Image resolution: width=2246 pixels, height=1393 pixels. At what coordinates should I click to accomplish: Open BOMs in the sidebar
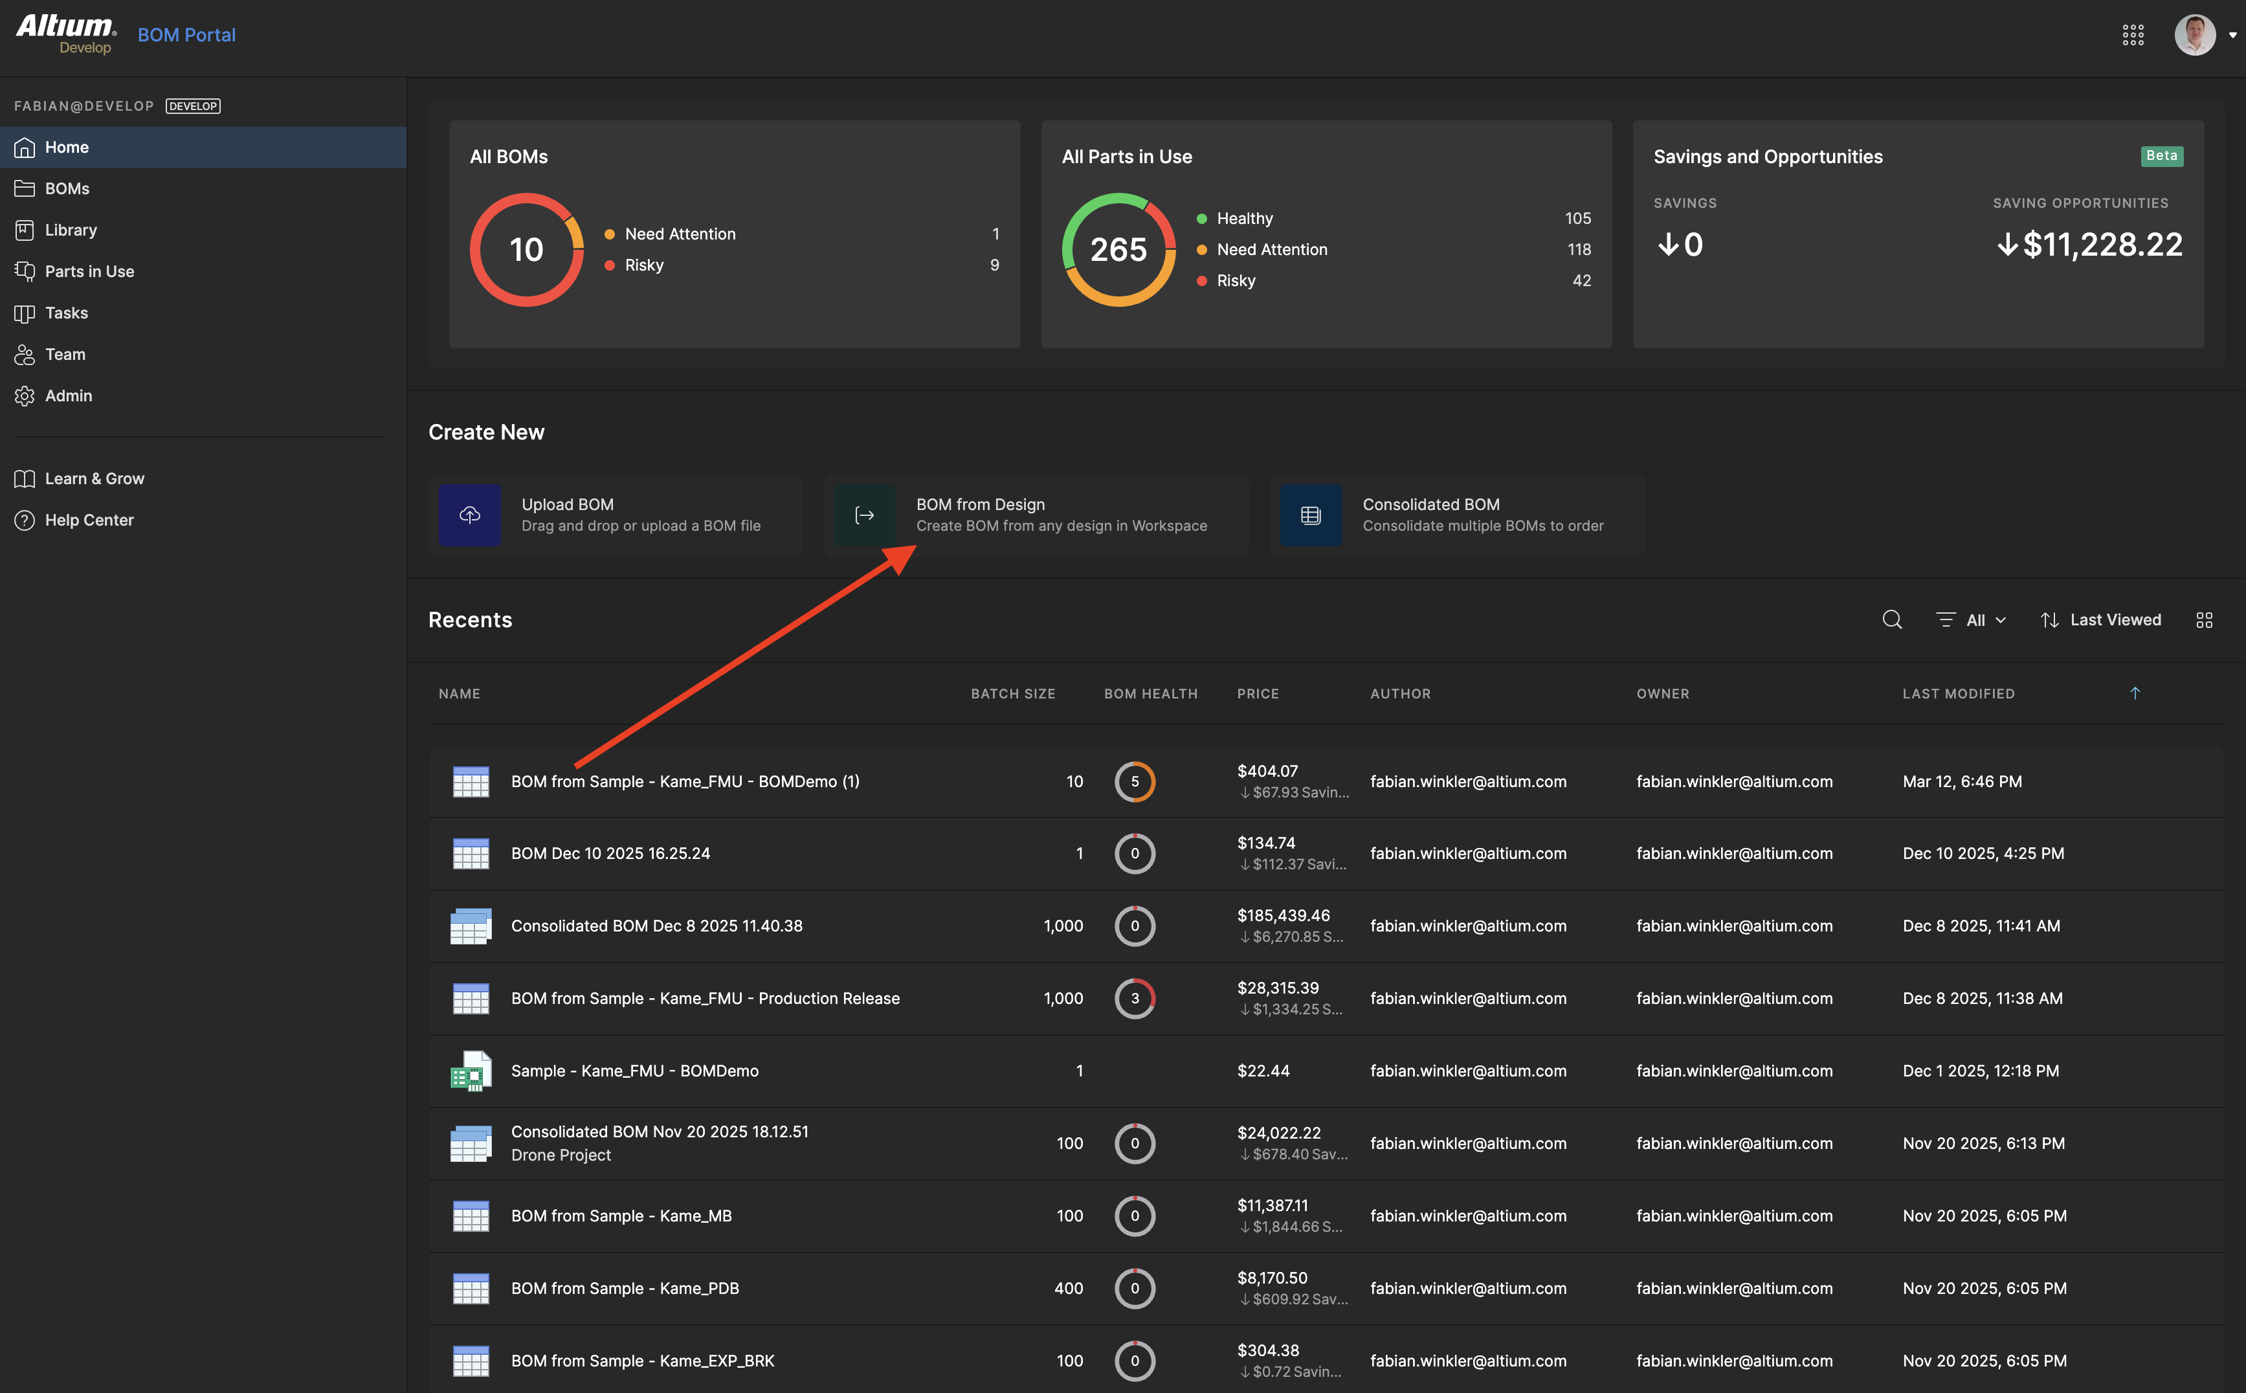[x=203, y=189]
